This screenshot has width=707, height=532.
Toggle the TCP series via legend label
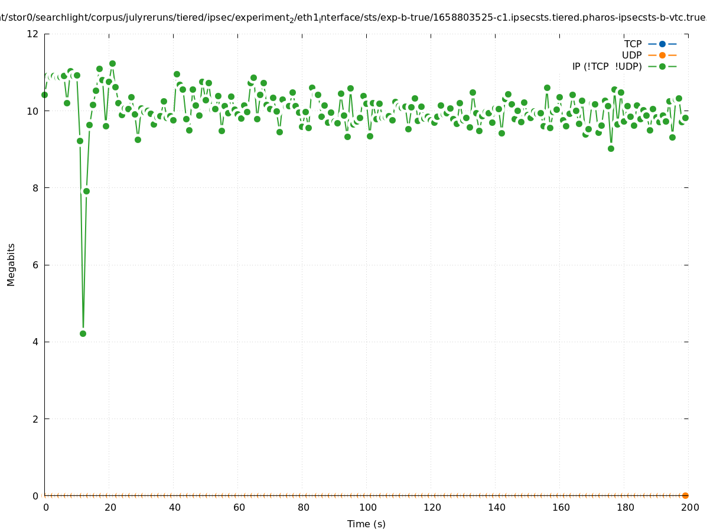[x=633, y=44]
